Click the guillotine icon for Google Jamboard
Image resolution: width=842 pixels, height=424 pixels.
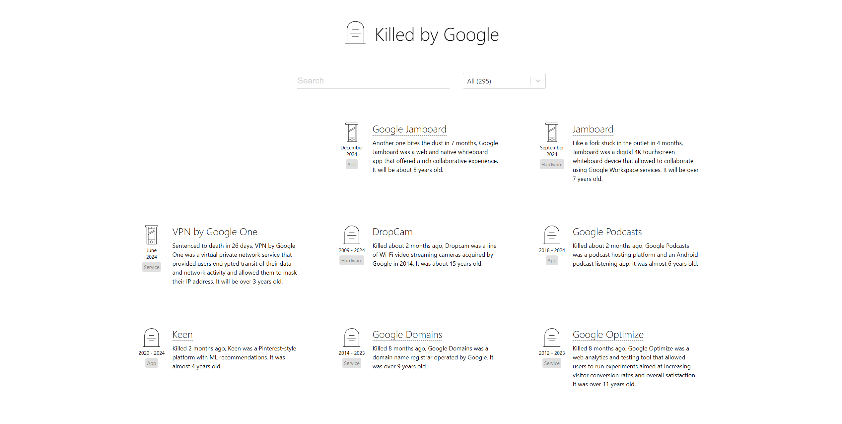pyautogui.click(x=352, y=132)
